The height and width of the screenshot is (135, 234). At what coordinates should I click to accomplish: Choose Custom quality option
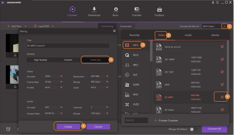tap(68, 60)
